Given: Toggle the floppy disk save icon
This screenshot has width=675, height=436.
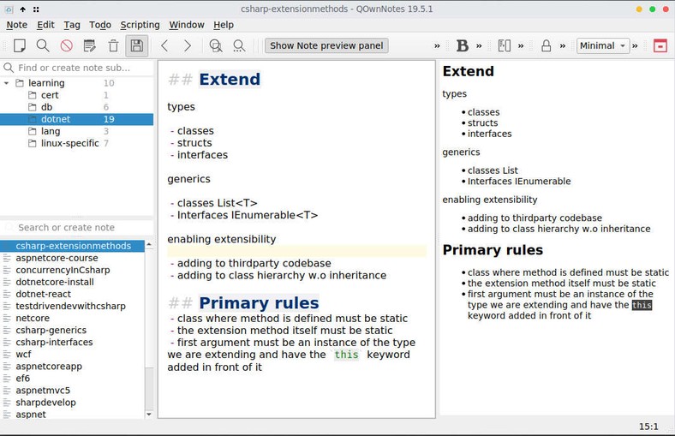Looking at the screenshot, I should tap(136, 45).
